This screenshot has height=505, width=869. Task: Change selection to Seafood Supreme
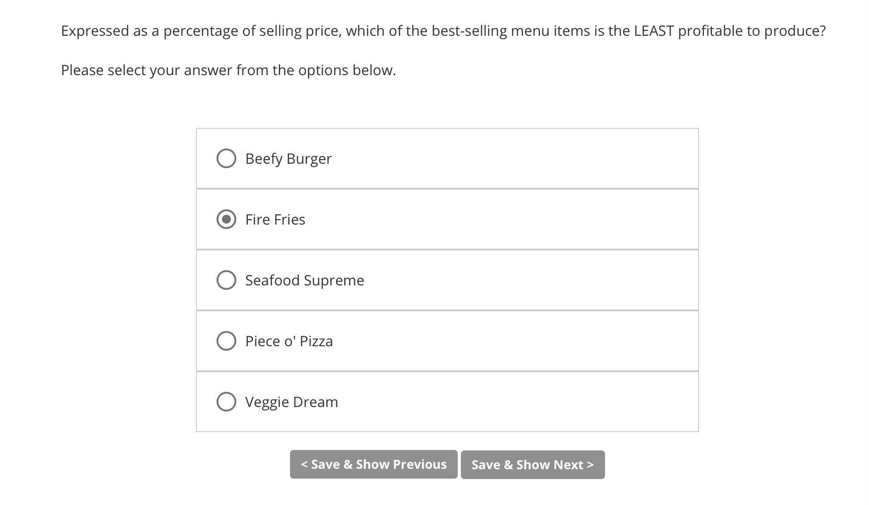pyautogui.click(x=226, y=280)
